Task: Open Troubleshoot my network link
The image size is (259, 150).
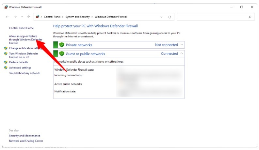Action: point(24,73)
